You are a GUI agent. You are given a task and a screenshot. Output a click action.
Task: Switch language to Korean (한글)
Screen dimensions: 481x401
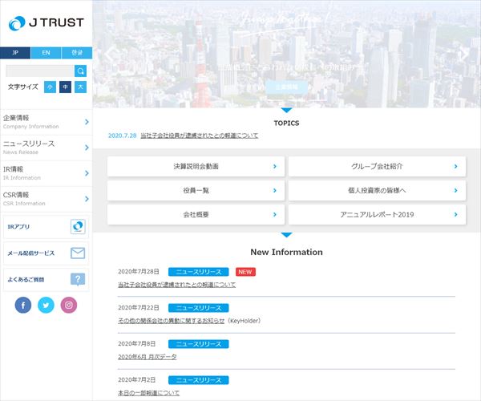(x=77, y=53)
